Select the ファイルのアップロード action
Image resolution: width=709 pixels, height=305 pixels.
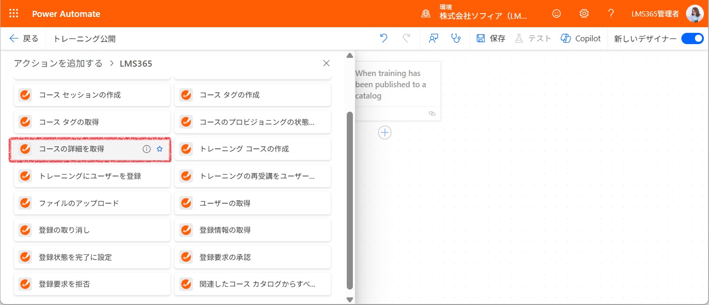pos(92,203)
